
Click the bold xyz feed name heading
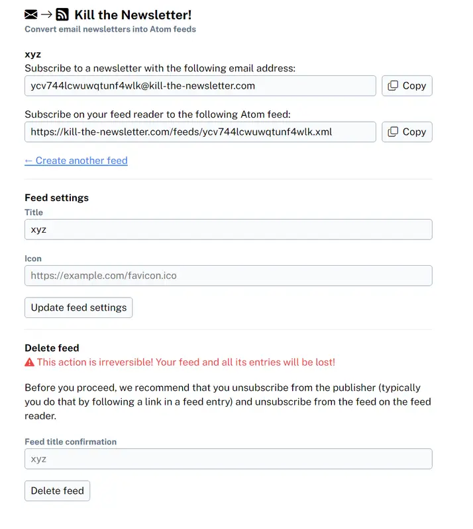tap(33, 55)
